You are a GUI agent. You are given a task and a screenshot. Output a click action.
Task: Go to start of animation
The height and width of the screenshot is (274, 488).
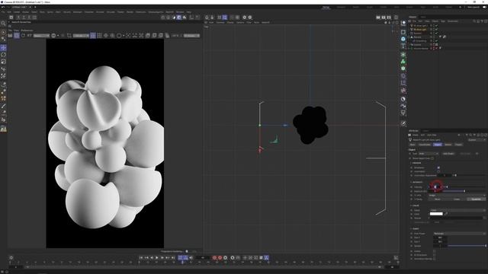pos(141,257)
